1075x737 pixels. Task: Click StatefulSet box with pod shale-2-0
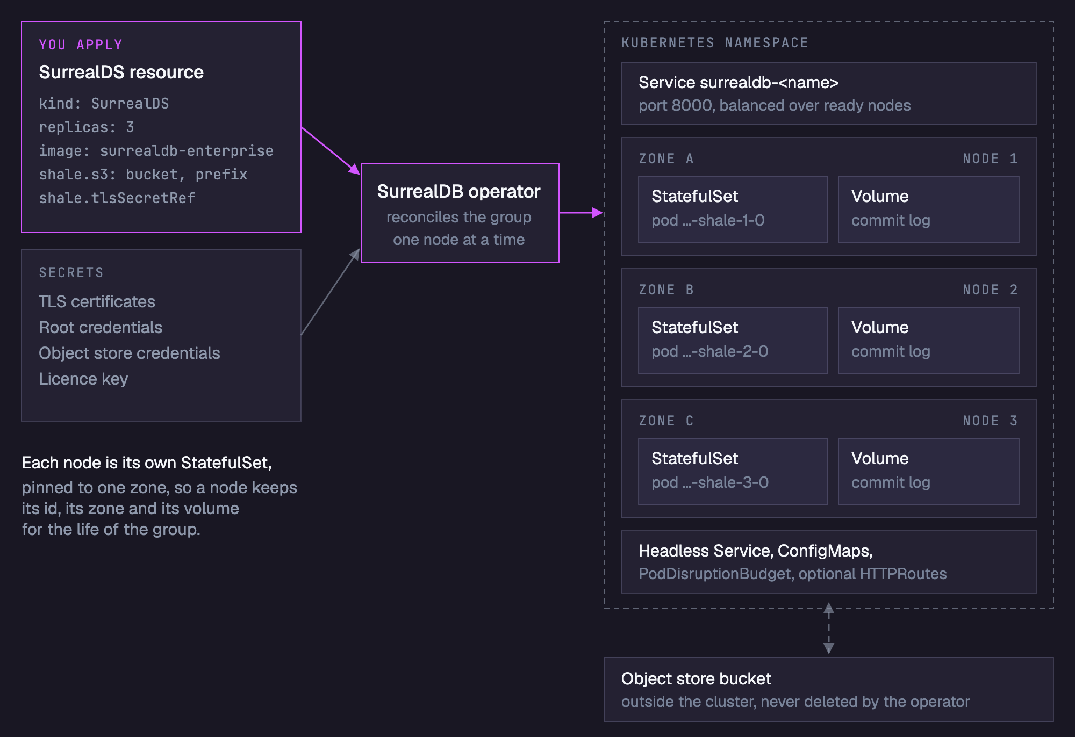(x=733, y=341)
